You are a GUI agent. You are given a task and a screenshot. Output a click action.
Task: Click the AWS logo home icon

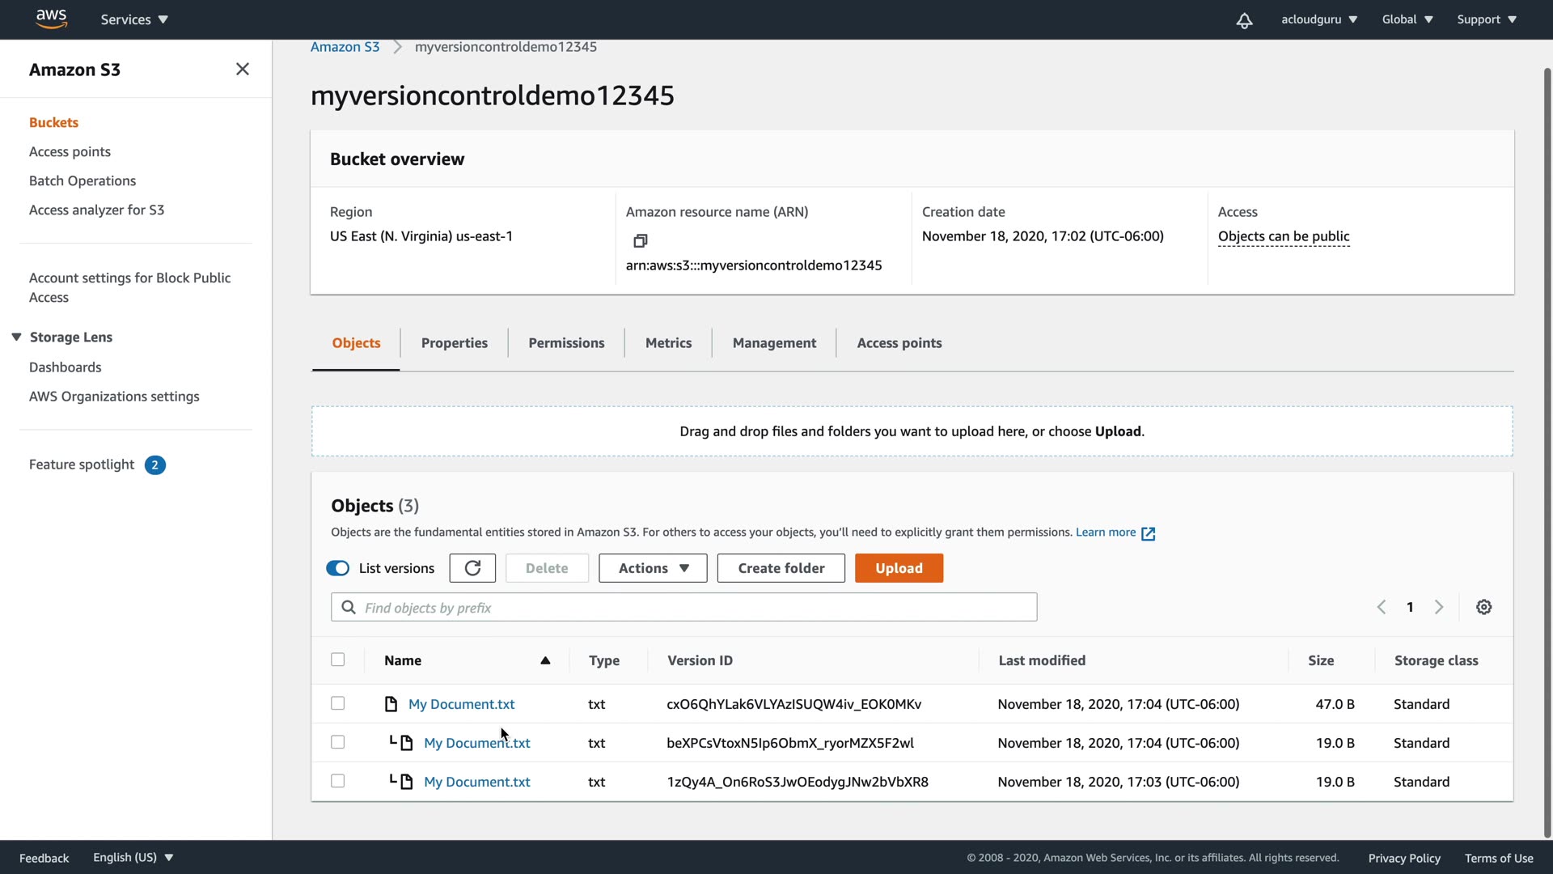click(51, 19)
